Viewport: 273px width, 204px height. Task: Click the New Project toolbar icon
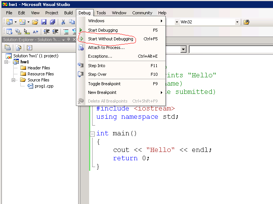(x=9, y=22)
